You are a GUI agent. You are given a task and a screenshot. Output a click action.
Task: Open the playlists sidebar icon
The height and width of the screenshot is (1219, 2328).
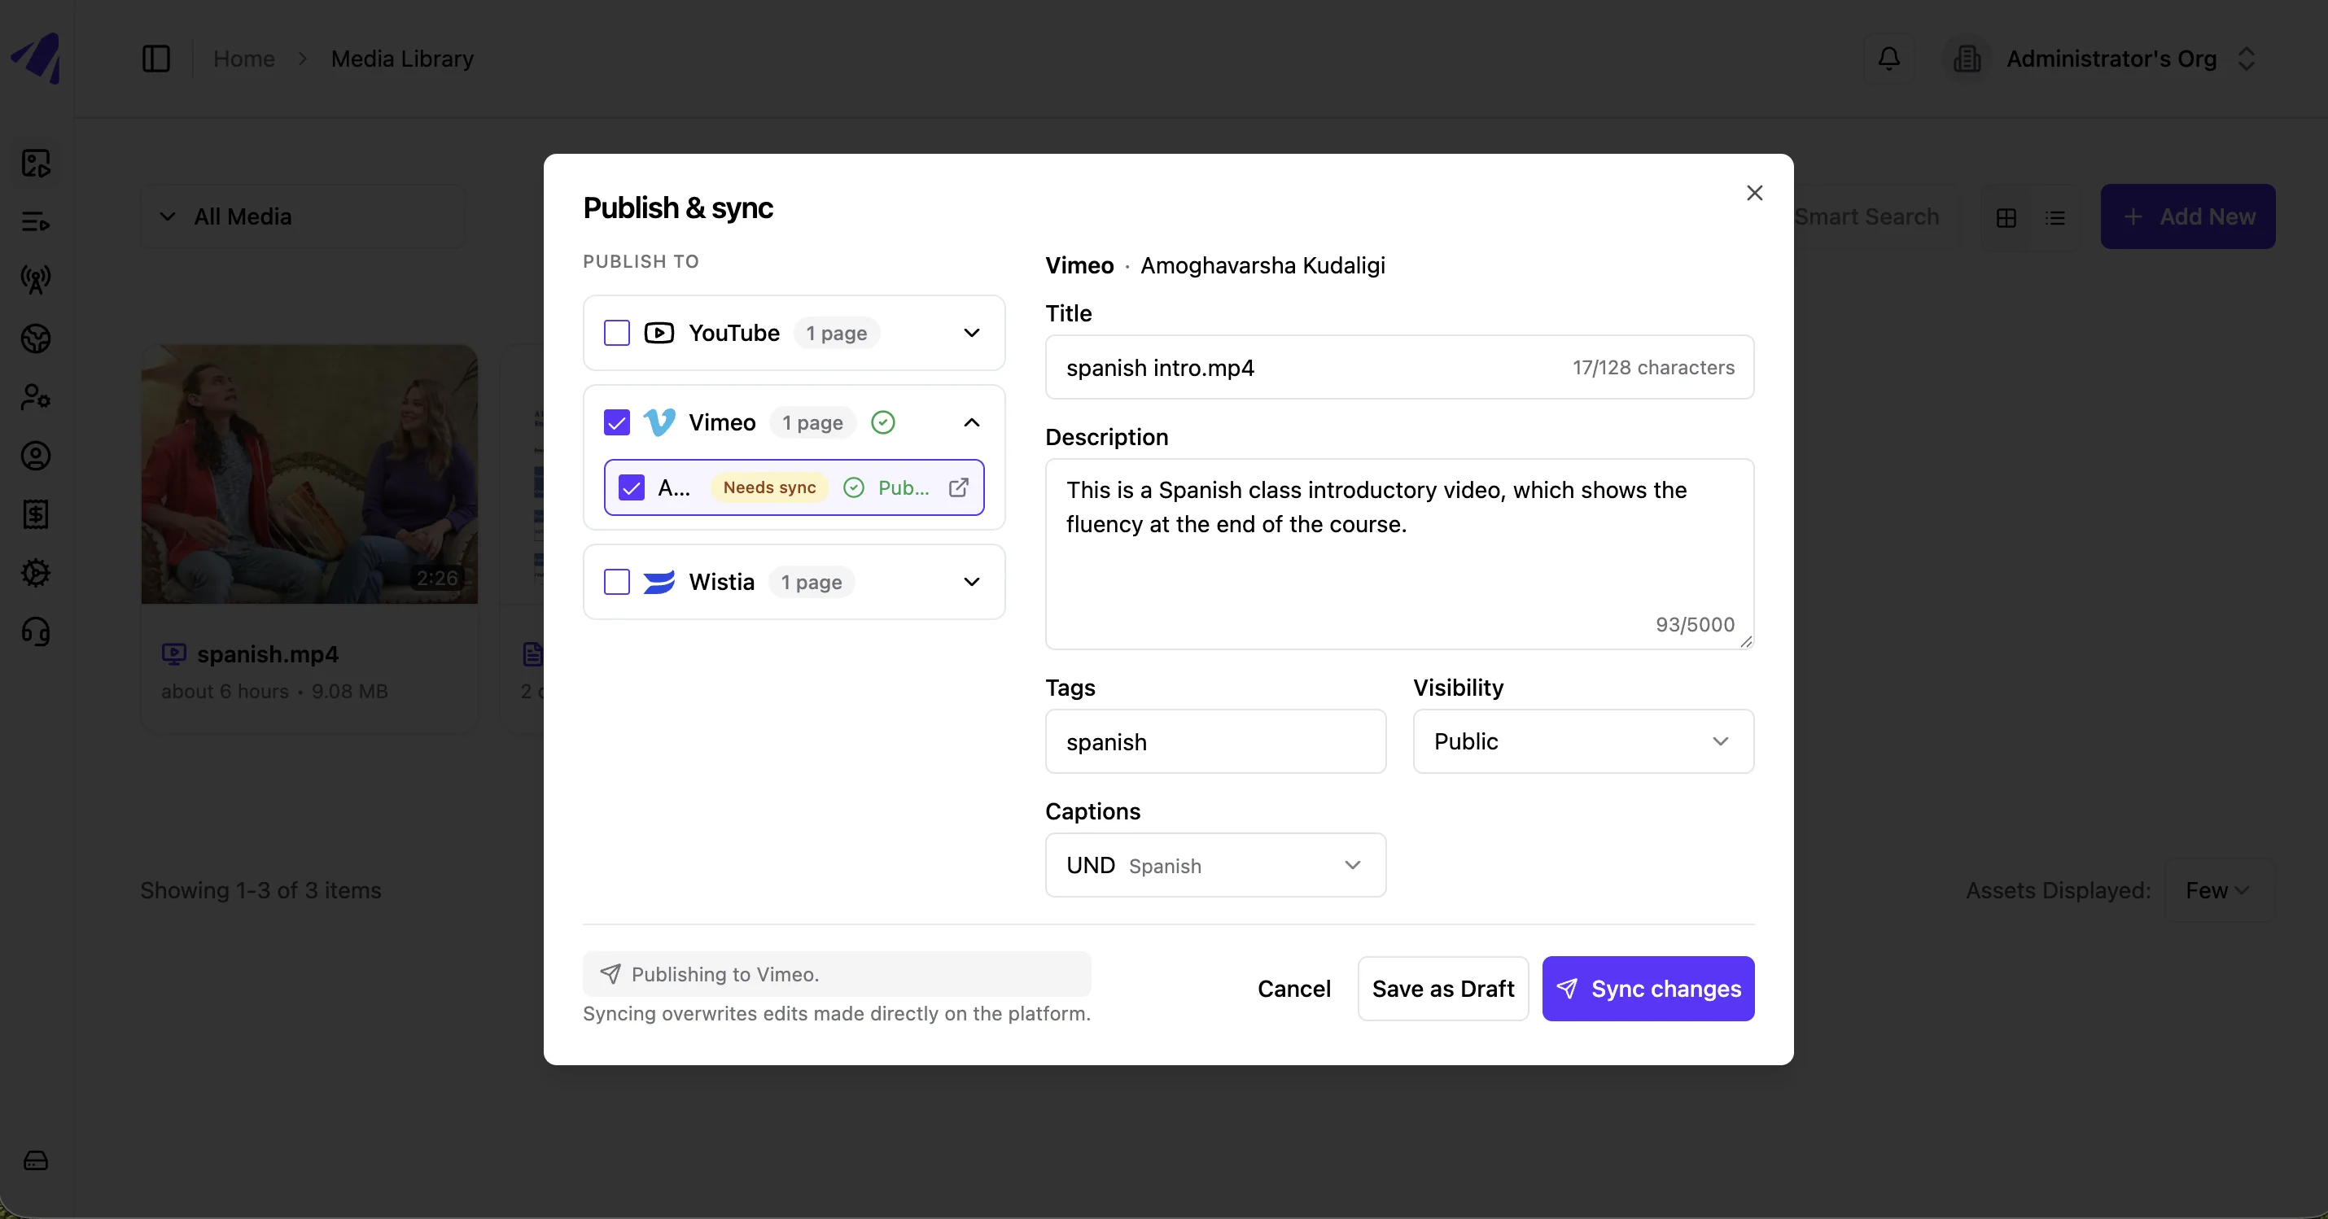36,221
